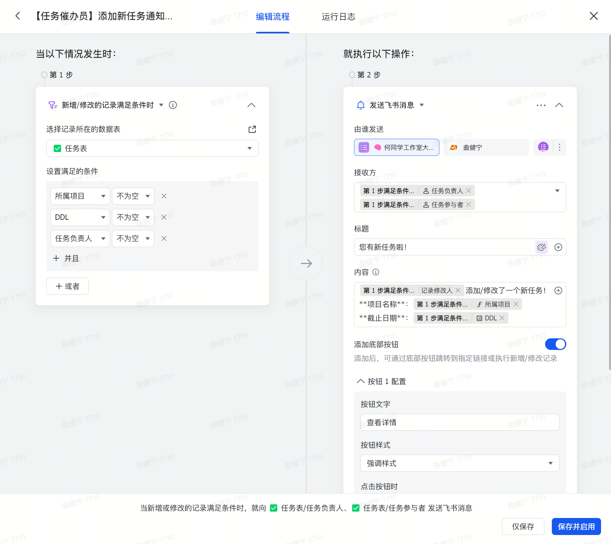Select the 第 1 步 radio circle
Image resolution: width=611 pixels, height=544 pixels.
pos(44,75)
